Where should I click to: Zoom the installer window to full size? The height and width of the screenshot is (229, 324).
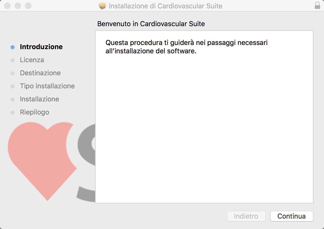click(28, 5)
